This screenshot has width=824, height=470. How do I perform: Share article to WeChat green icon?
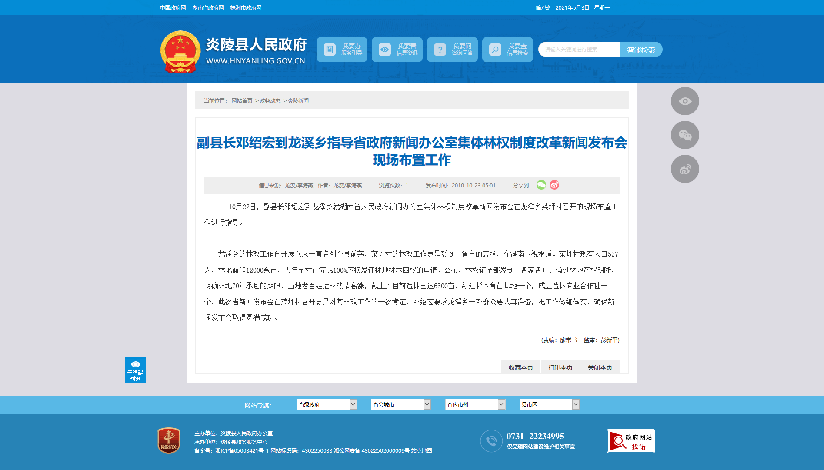point(541,185)
